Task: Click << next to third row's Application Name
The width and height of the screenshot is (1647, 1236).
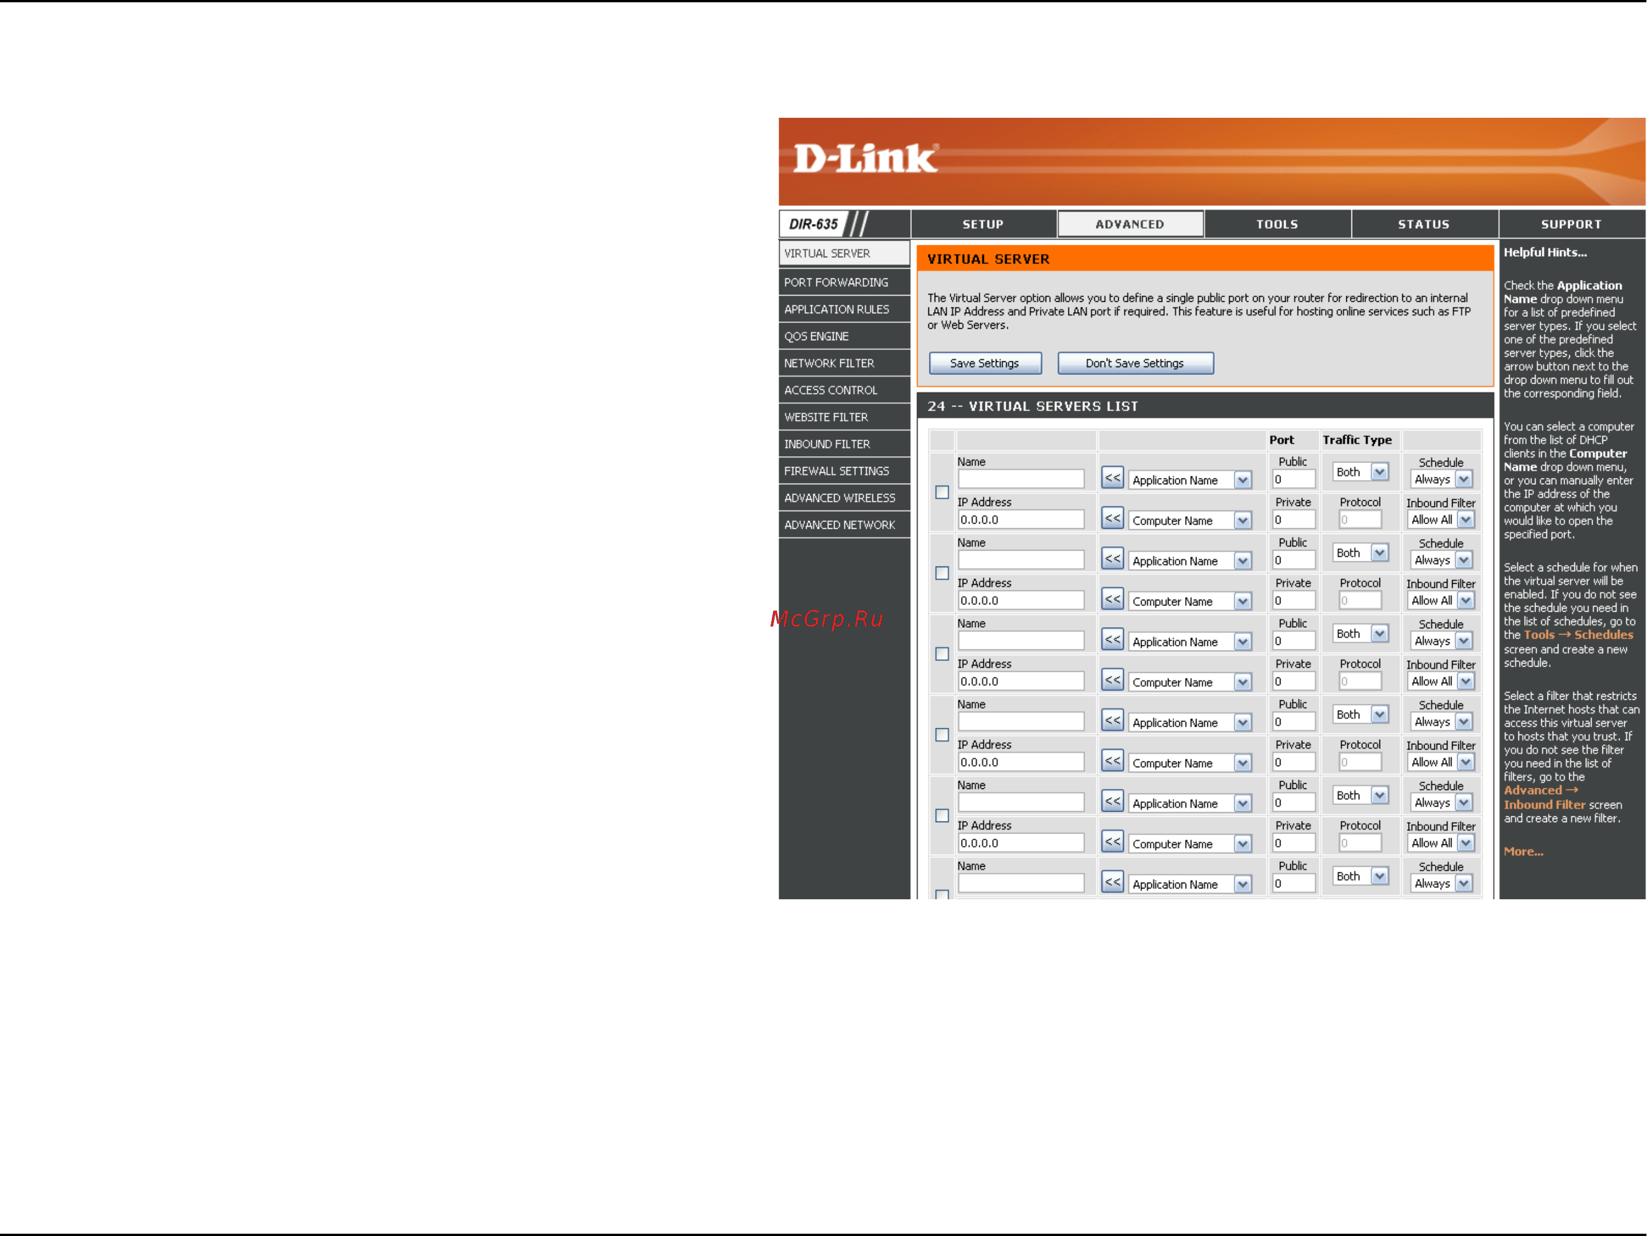Action: [1112, 640]
